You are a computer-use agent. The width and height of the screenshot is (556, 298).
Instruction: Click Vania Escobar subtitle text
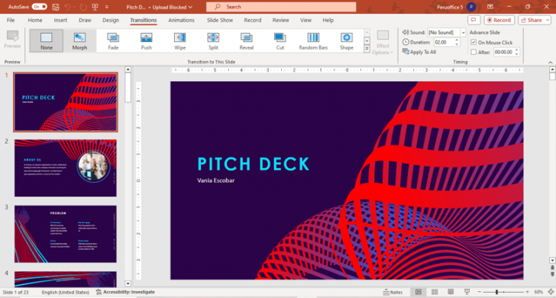point(215,180)
